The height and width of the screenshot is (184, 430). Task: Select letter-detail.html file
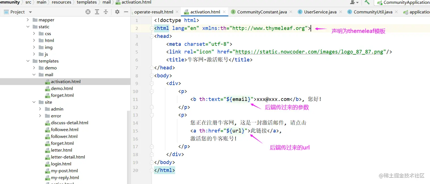click(68, 157)
